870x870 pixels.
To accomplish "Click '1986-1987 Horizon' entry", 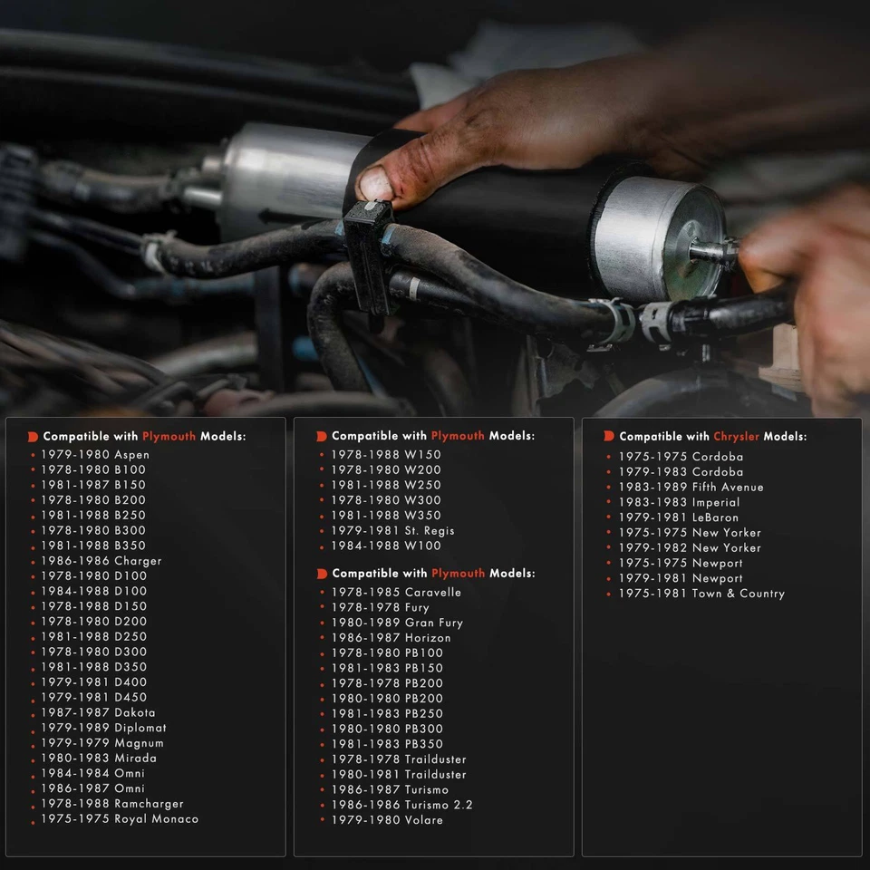I will coord(391,637).
